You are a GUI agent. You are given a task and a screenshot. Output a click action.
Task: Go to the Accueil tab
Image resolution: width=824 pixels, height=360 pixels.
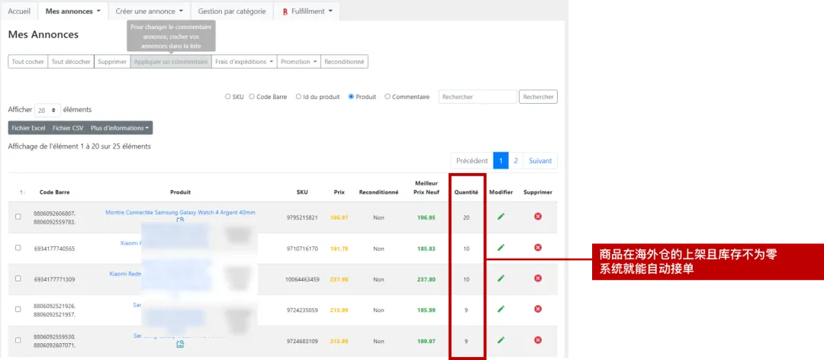pyautogui.click(x=19, y=11)
